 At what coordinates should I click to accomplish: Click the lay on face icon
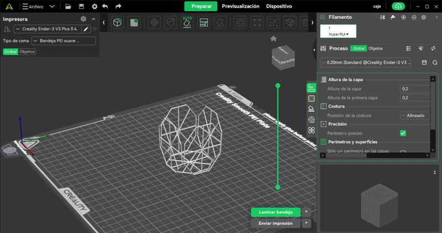pos(220,23)
